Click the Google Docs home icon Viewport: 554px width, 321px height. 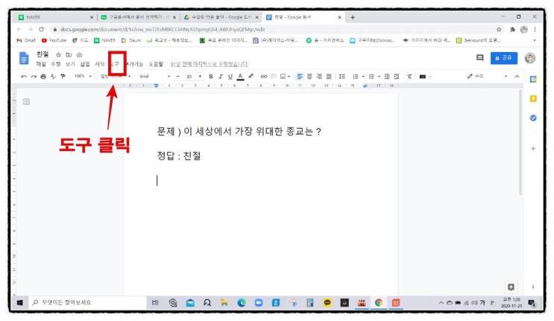coord(24,58)
